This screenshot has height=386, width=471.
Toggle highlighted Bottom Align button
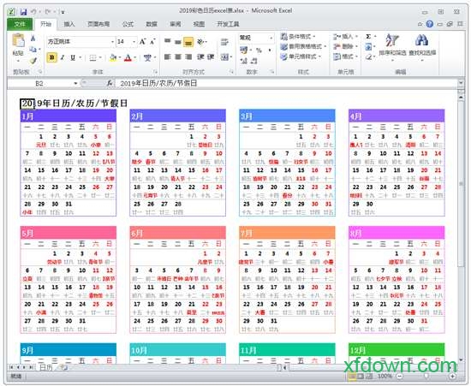188,42
